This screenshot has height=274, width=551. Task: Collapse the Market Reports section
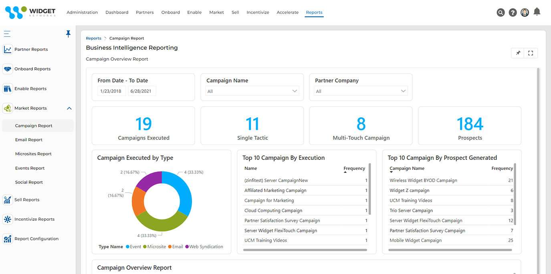click(69, 108)
